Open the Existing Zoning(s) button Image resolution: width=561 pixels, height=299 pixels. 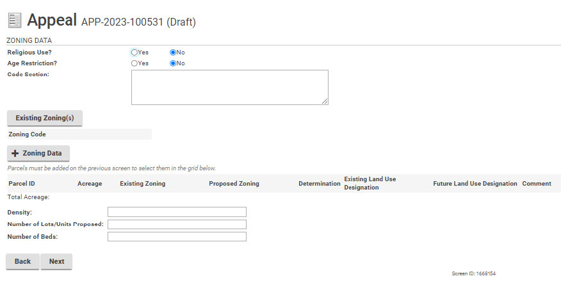pos(45,118)
